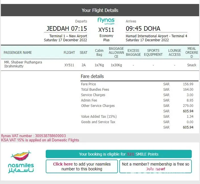Image resolution: width=200 pixels, height=184 pixels.
Task: Select departure text 'JEDDAH 07:15'
Action: pos(67,28)
